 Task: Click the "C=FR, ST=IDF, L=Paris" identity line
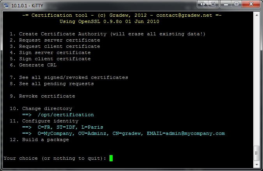tap(71, 127)
